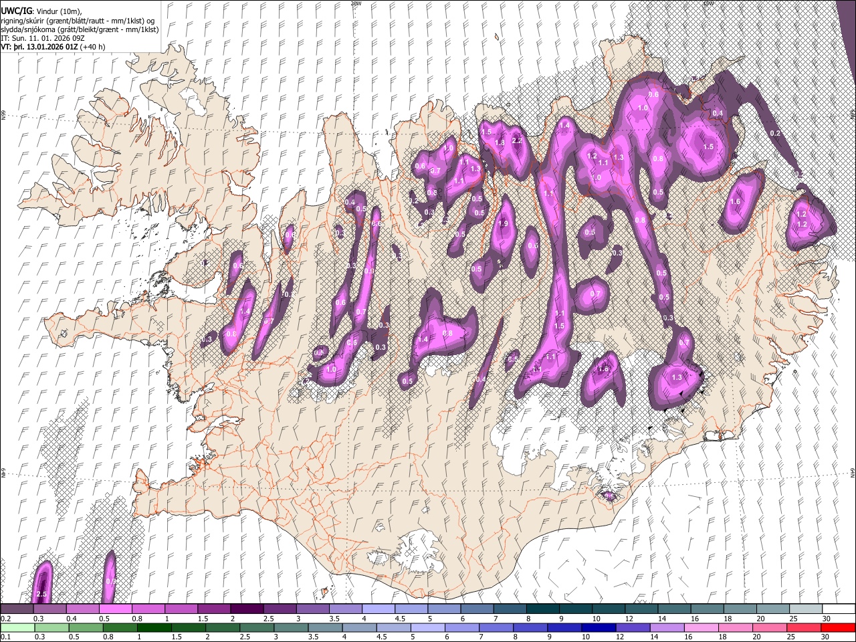This screenshot has height=642, width=856.
Task: Pick the darkest purple upper swatch between 2 and 2.5
Action: tap(247, 609)
